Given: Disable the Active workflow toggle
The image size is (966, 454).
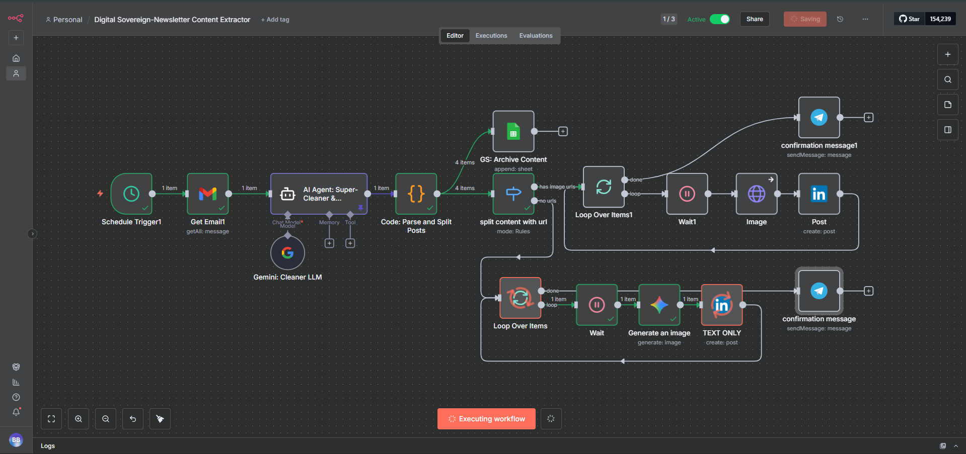Looking at the screenshot, I should click(720, 19).
